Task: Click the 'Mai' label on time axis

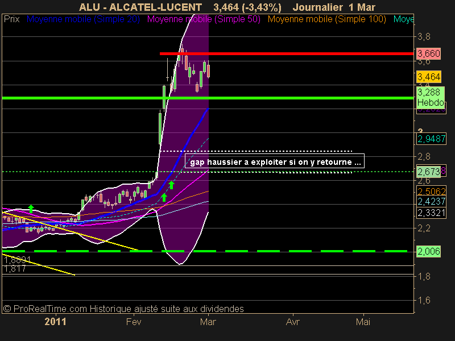Action: pos(363,322)
